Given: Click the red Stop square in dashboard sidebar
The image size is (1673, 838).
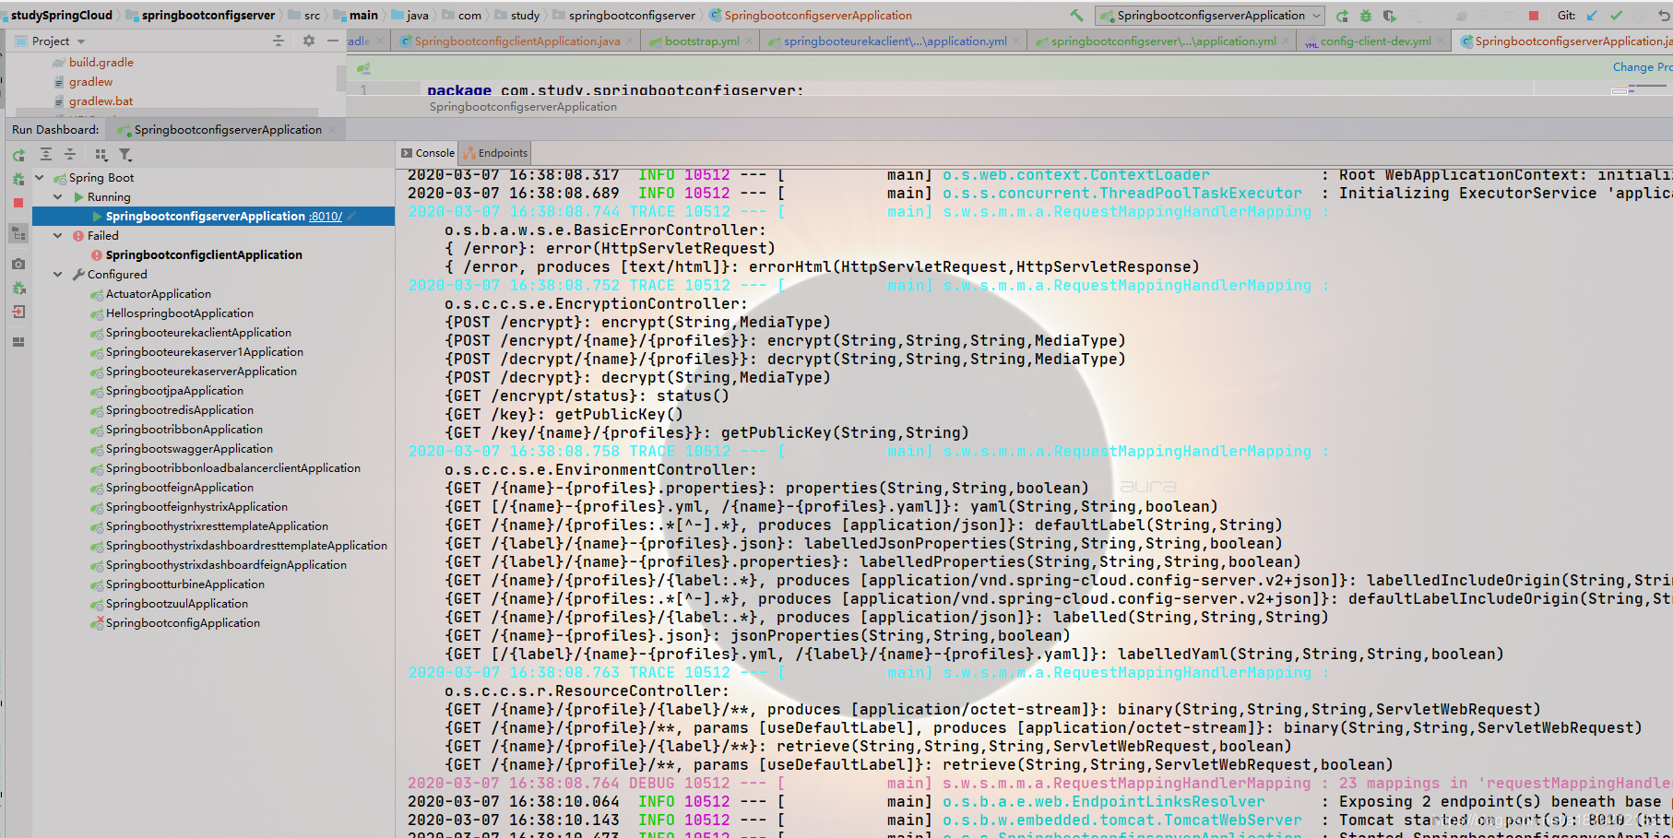Looking at the screenshot, I should point(18,203).
